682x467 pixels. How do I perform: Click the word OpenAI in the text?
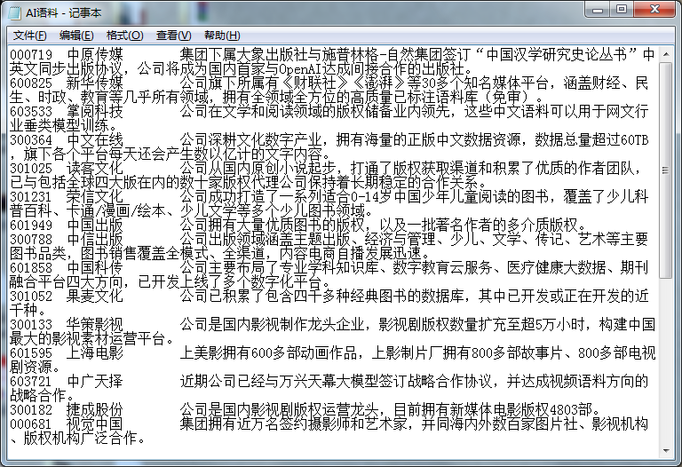tap(299, 69)
